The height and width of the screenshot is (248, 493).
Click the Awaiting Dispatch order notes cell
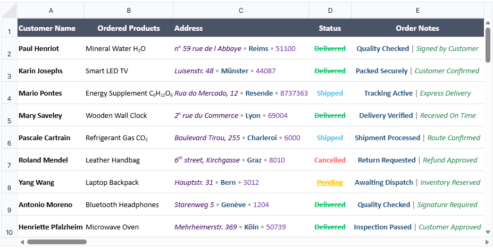[417, 182]
